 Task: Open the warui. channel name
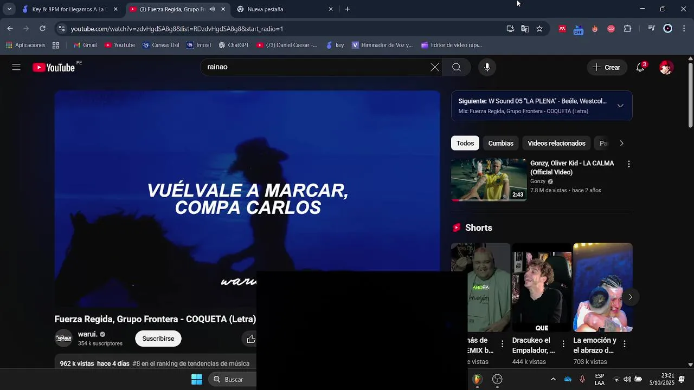[87, 334]
